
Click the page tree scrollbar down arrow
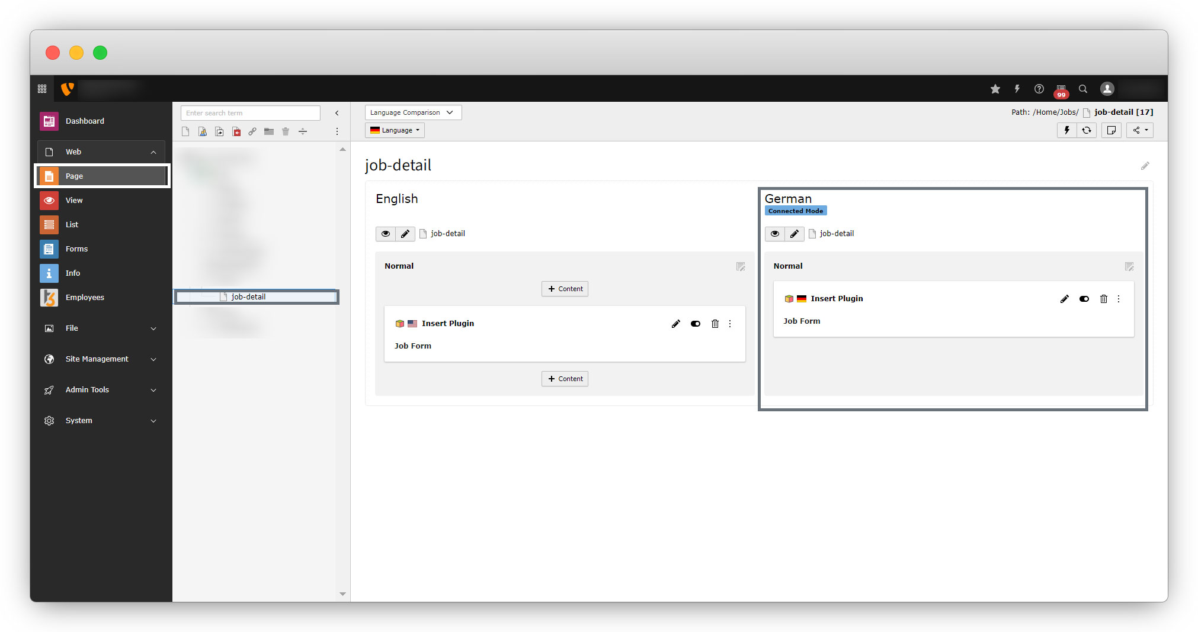[x=342, y=594]
